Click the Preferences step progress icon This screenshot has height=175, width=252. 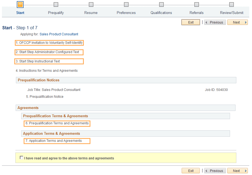[x=126, y=4]
